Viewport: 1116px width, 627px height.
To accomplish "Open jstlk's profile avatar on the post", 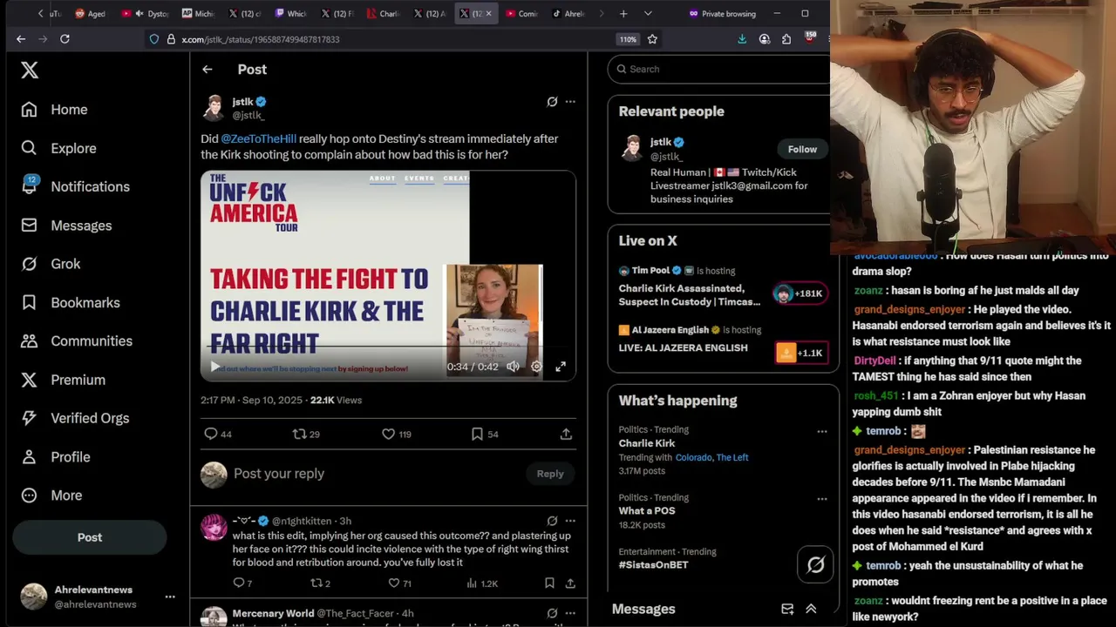I will tap(214, 108).
